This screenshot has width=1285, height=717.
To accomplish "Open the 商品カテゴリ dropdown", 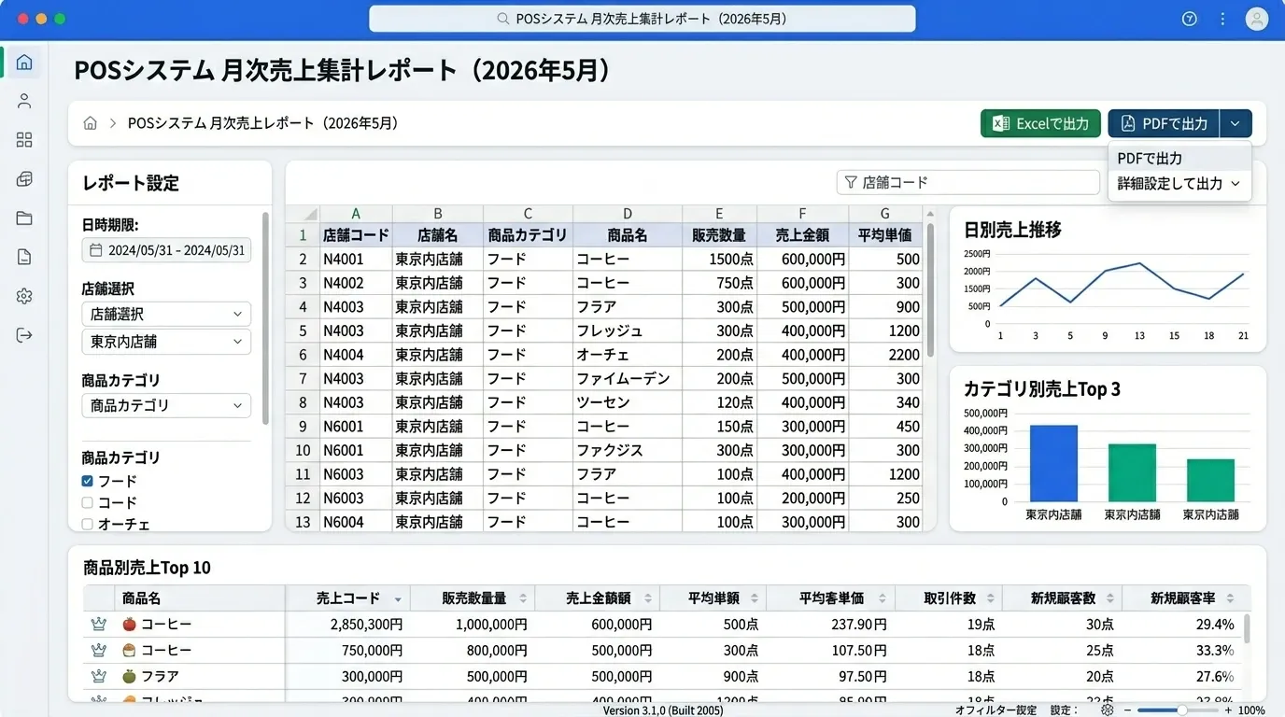I will click(x=166, y=405).
